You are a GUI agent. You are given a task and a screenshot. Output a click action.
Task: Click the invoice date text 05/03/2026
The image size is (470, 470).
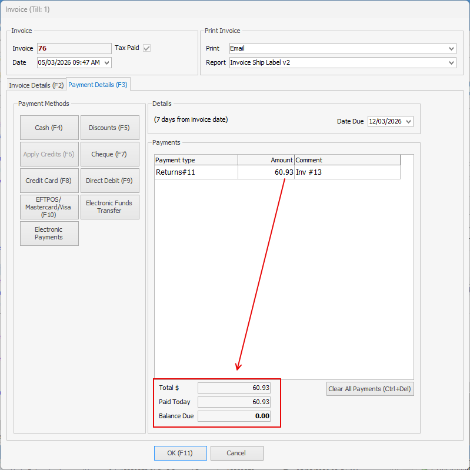[x=54, y=62]
